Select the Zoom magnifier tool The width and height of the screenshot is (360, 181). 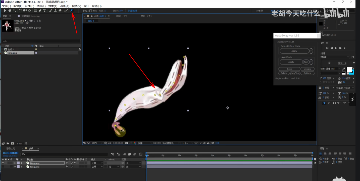(14, 10)
